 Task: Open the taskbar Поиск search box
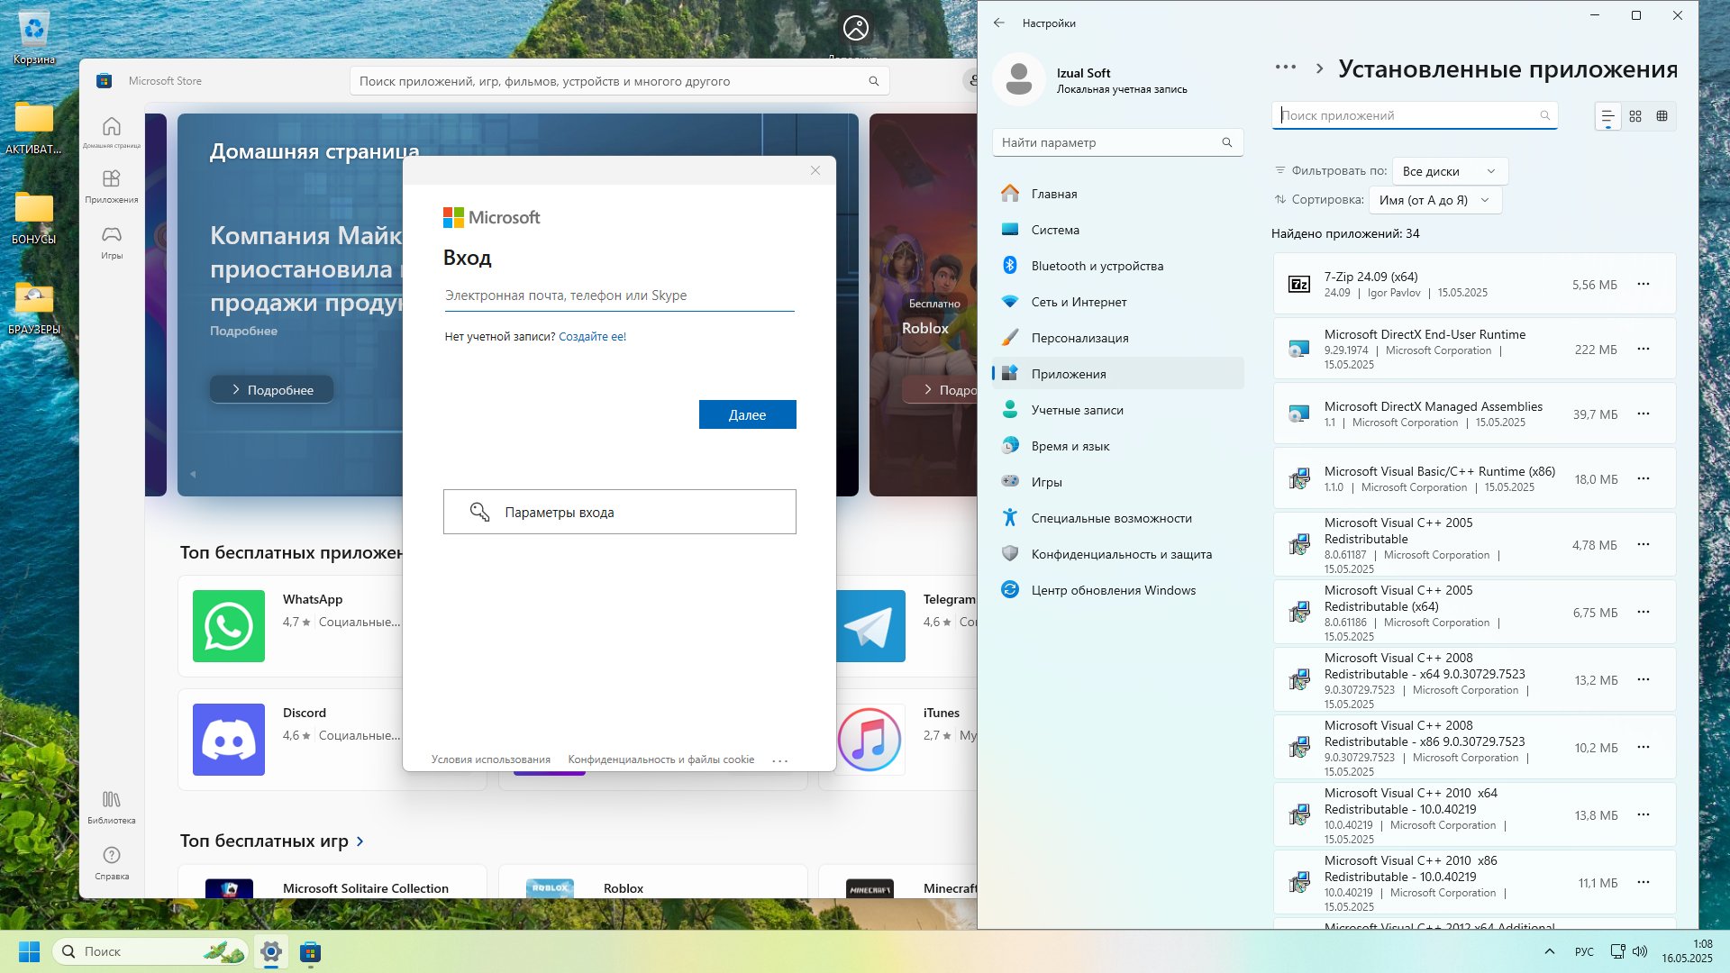[150, 951]
